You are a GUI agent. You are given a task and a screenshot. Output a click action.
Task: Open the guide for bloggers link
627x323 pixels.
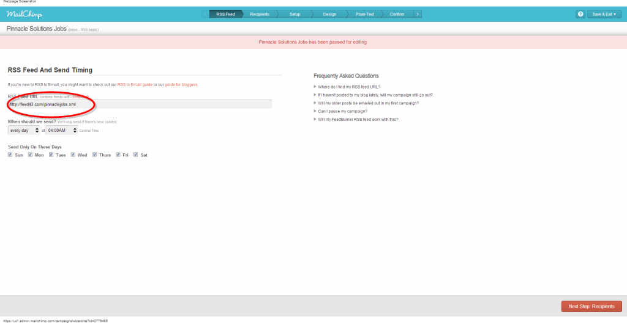click(181, 84)
